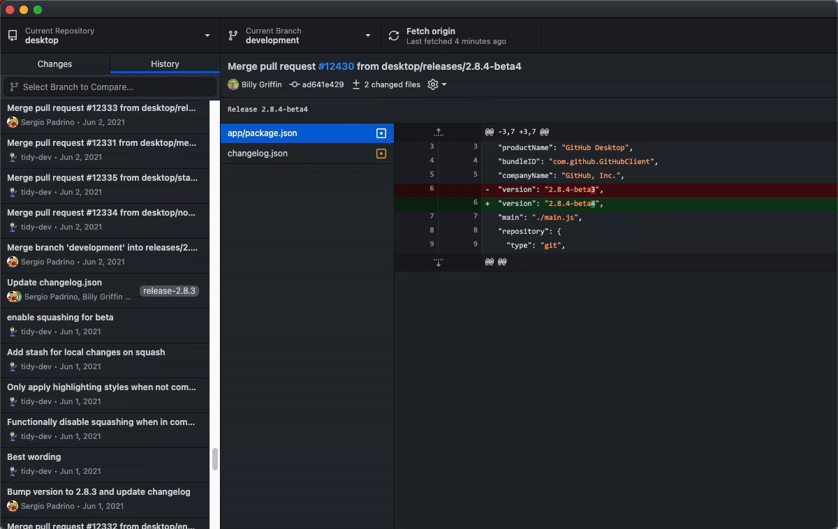
Task: Open pull request #12430 link
Action: pyautogui.click(x=336, y=66)
